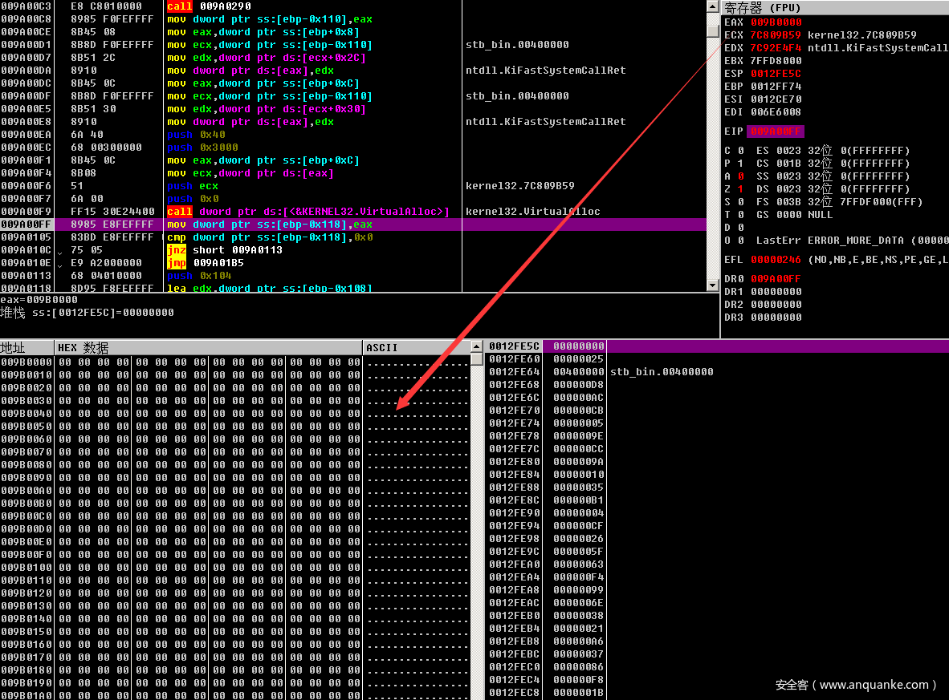Select the Z flag value in registers

click(x=740, y=189)
